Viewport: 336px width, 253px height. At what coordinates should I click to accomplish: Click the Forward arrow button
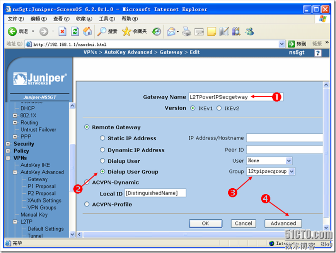44,31
